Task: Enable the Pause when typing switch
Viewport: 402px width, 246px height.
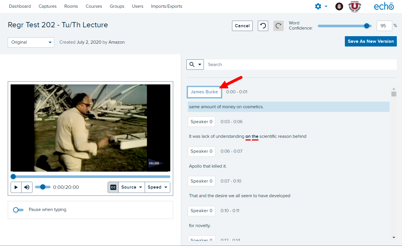Action: coord(18,210)
